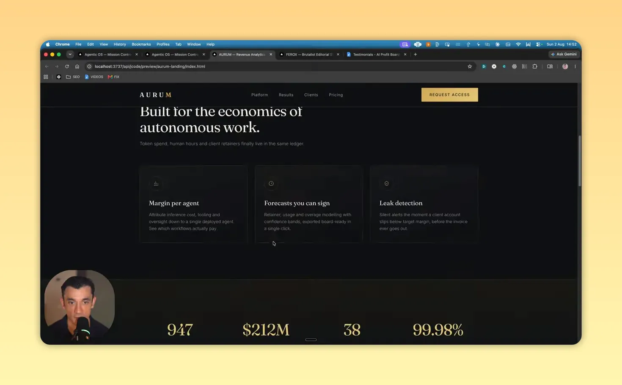Open the home page via the house icon

pyautogui.click(x=77, y=66)
